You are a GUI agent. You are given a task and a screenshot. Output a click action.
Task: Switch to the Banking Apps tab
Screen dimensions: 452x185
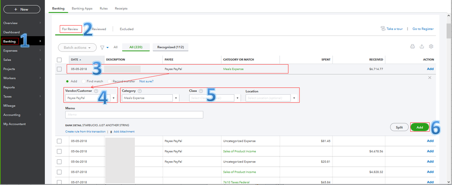82,8
